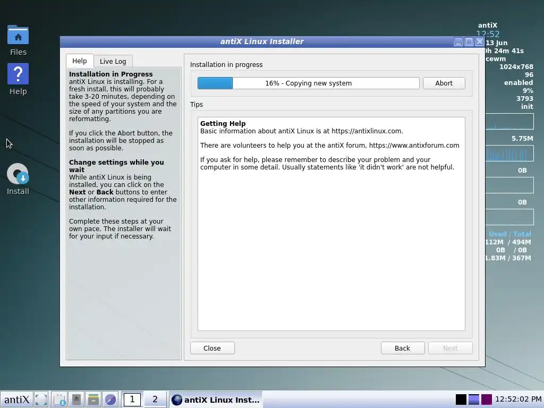The width and height of the screenshot is (544, 408).
Task: Click the 'Used / Total' conky header
Action: (x=509, y=234)
